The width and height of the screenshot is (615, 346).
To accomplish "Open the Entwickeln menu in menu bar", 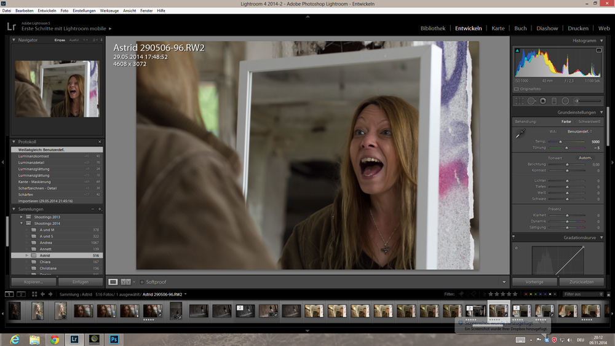I will coord(47,10).
